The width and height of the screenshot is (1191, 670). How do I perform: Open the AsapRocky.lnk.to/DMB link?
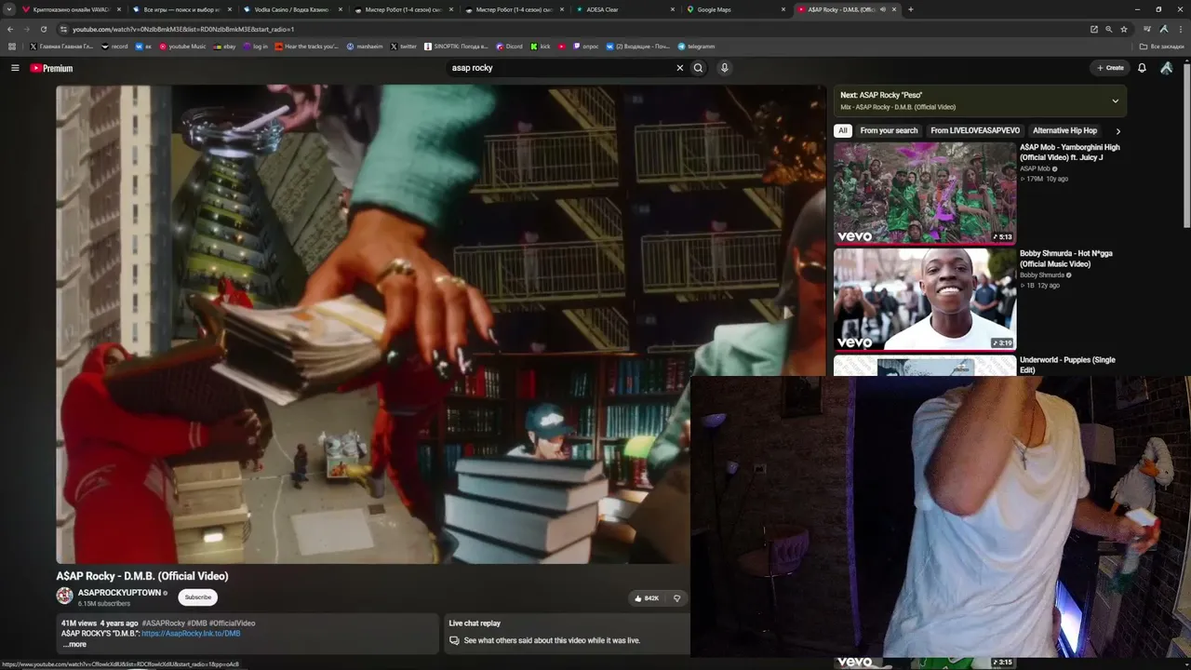coord(191,634)
